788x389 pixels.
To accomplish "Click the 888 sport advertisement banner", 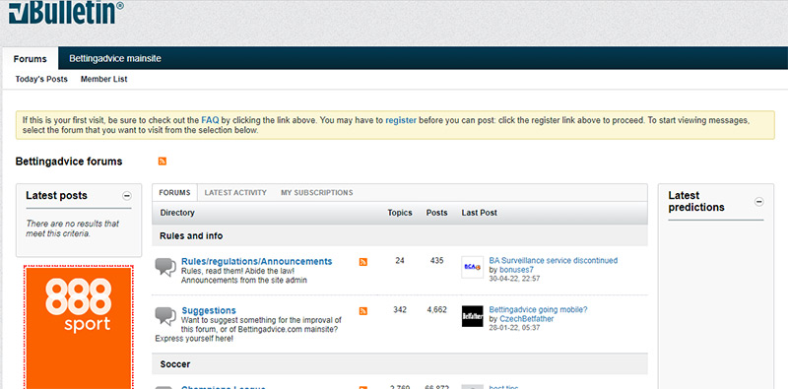I will [79, 327].
